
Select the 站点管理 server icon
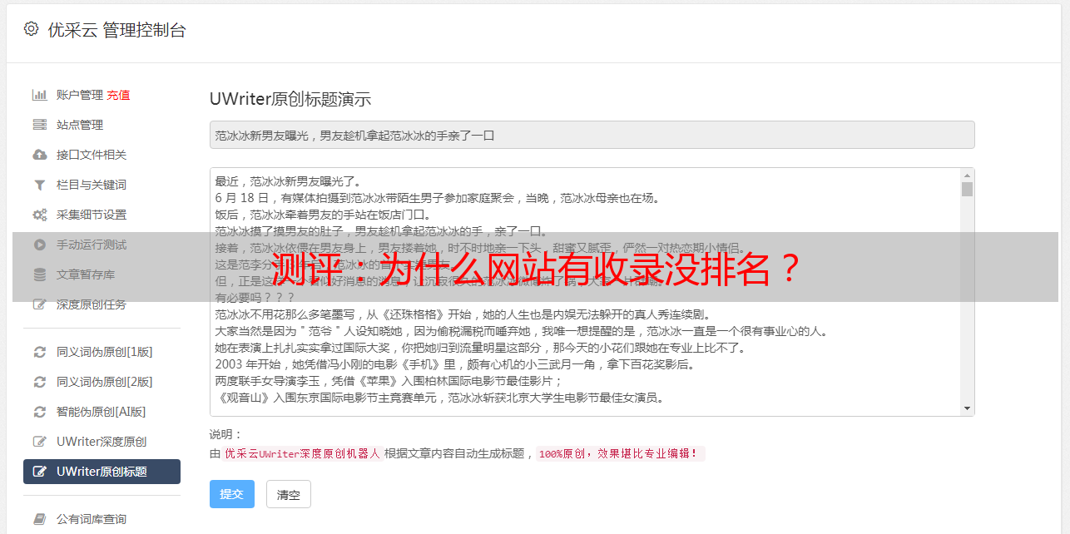(39, 125)
